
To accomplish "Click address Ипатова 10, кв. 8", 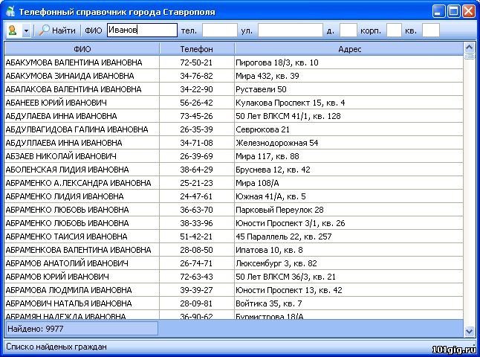I will pyautogui.click(x=269, y=251).
